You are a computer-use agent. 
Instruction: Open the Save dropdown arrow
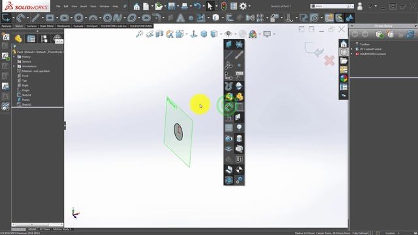pyautogui.click(x=178, y=6)
